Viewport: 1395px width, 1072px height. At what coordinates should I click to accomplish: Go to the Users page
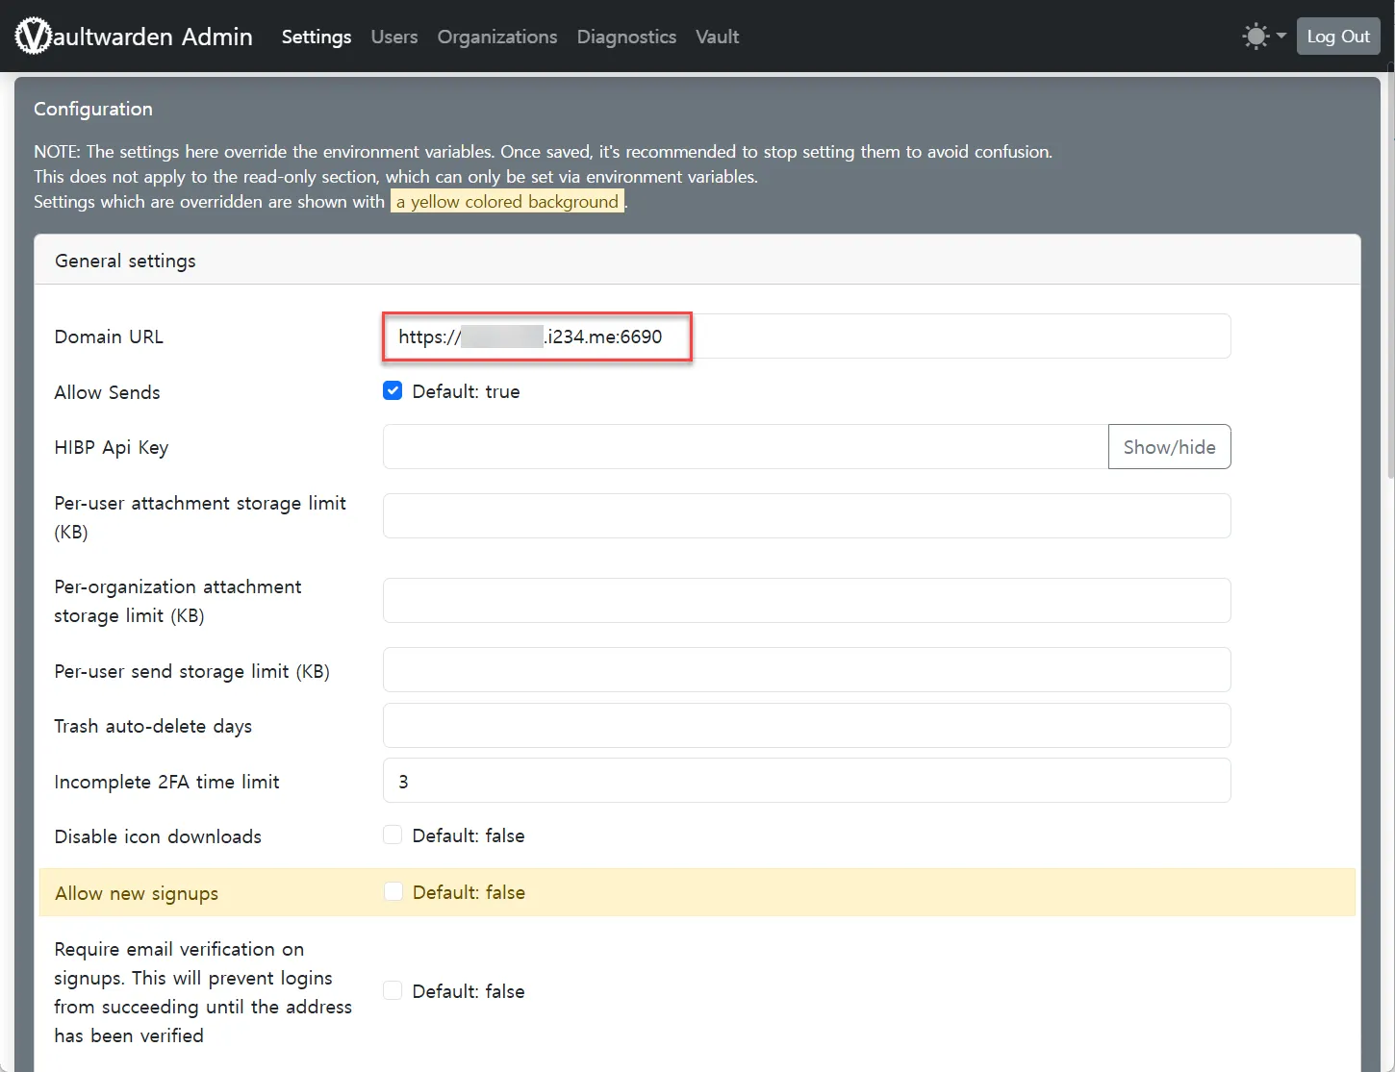tap(394, 37)
